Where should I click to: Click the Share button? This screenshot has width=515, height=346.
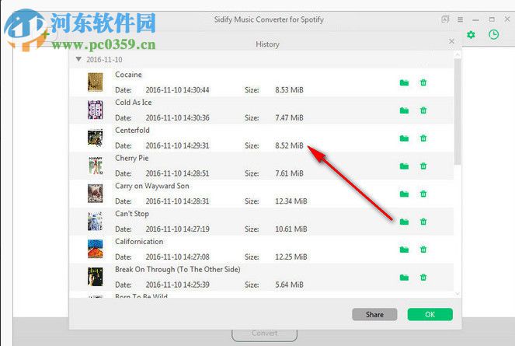tap(374, 314)
